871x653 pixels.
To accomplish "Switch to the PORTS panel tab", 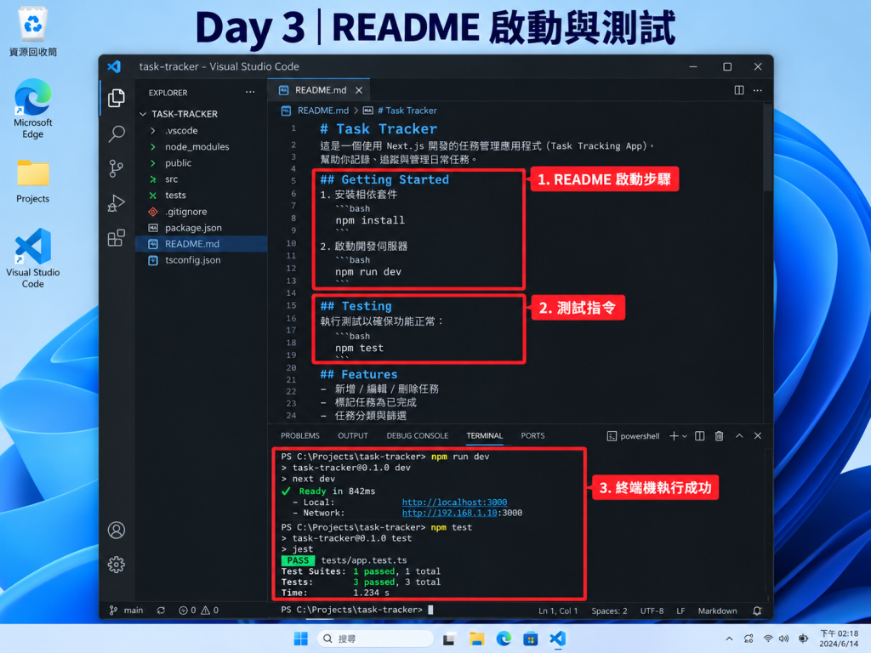I will point(532,436).
